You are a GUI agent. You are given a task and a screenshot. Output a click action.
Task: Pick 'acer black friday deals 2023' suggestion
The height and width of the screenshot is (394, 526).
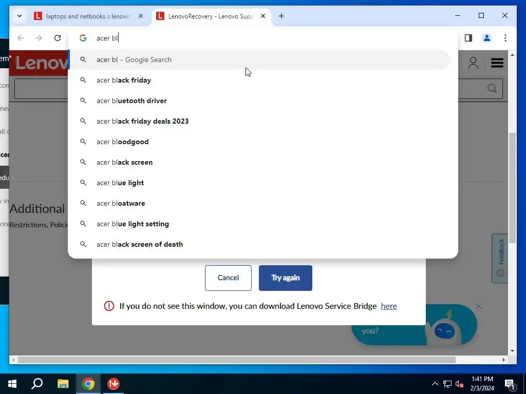coord(259,121)
